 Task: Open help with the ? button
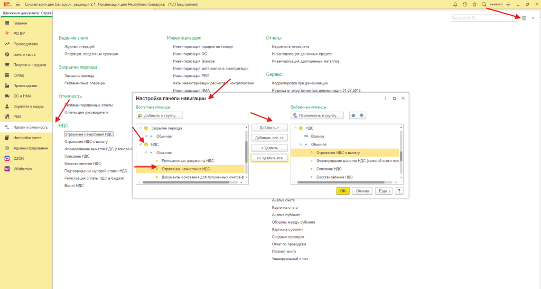tap(399, 191)
